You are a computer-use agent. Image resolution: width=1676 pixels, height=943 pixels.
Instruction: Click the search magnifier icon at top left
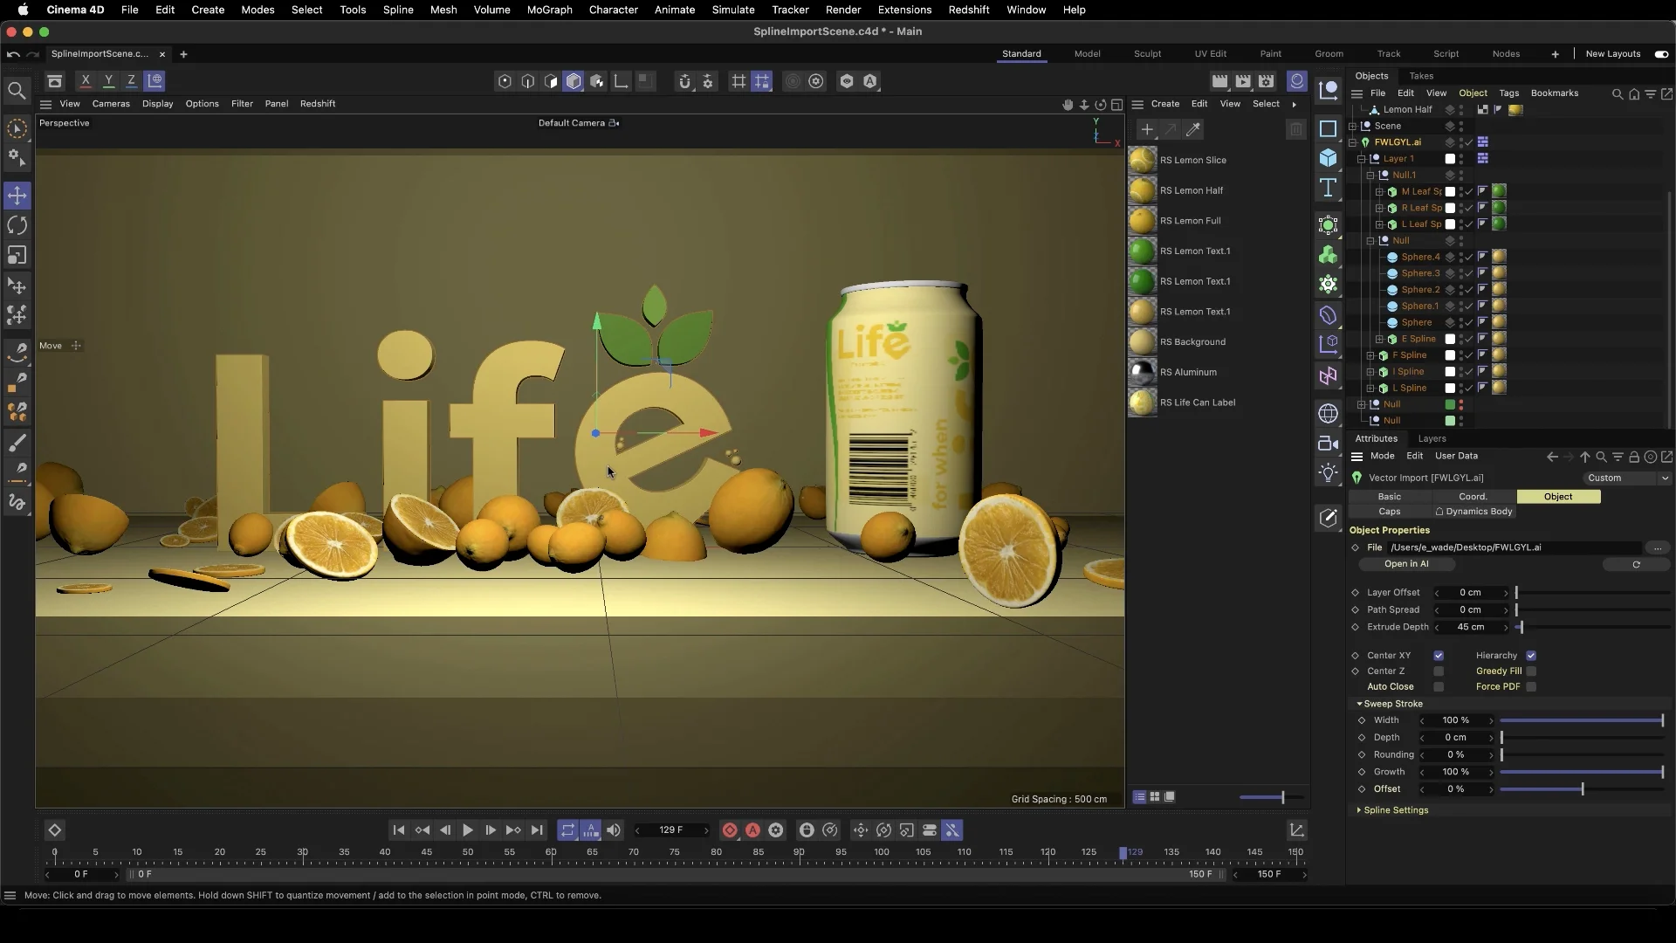tap(17, 91)
